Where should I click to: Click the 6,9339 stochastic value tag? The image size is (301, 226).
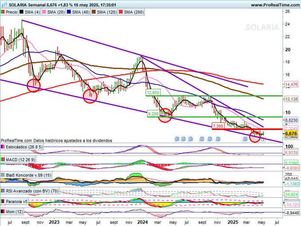(x=291, y=153)
